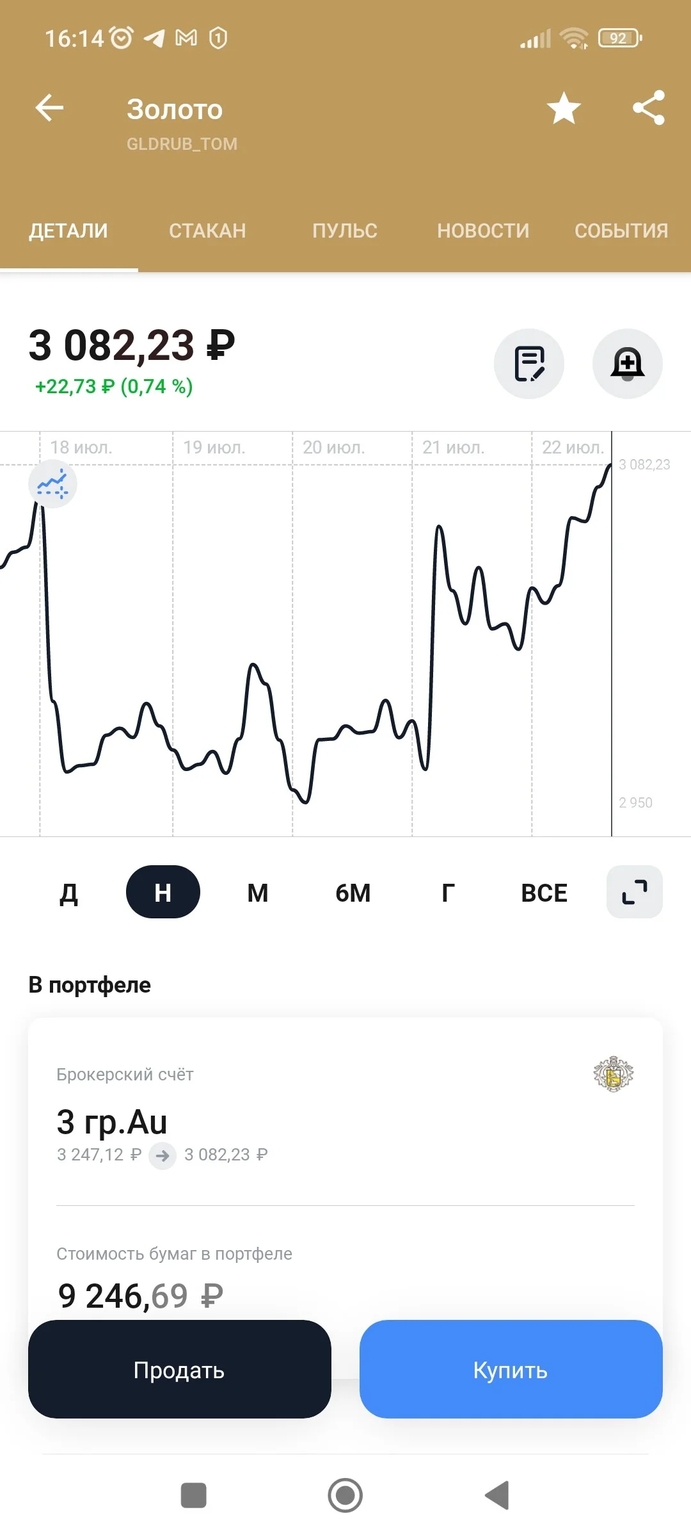Viewport: 691px width, 1537px height.
Task: Open the share icon
Action: [649, 108]
